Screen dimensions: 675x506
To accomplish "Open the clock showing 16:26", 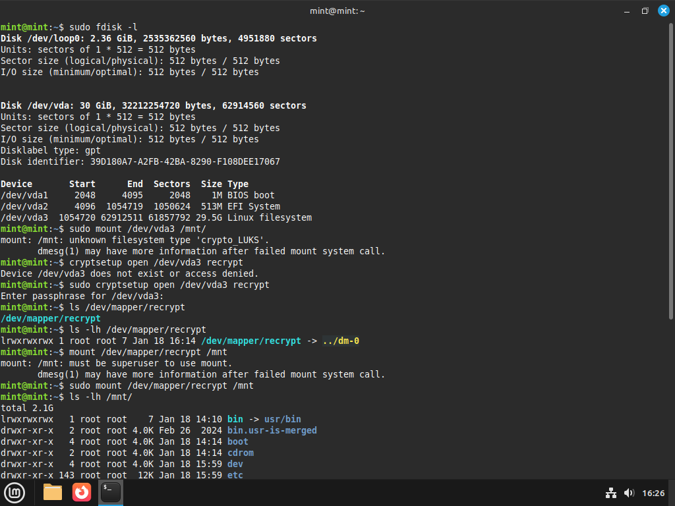I will [x=653, y=493].
